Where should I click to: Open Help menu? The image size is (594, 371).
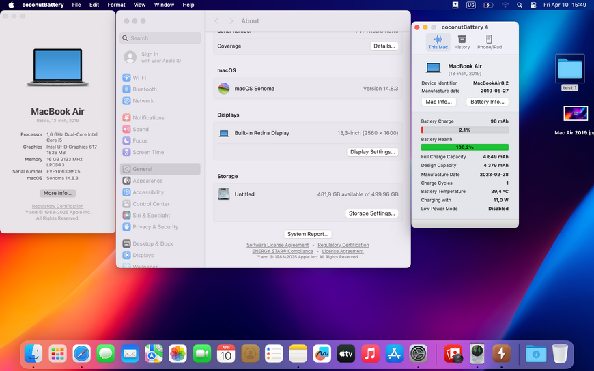[188, 5]
